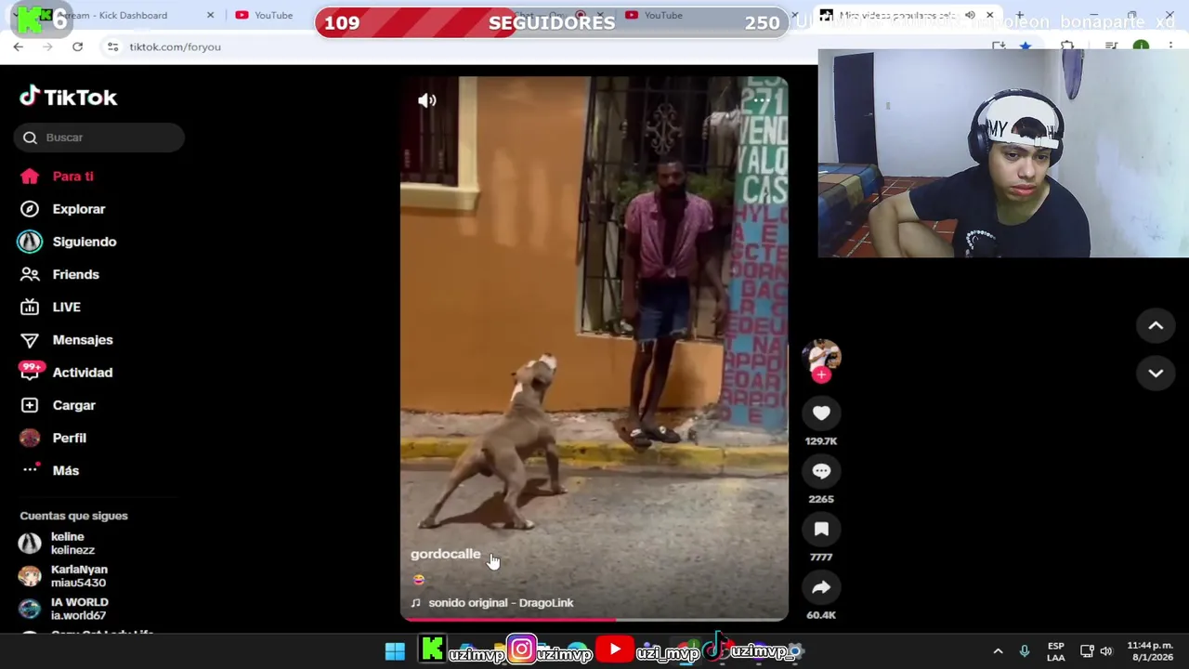Click the 129.7K likes count
The height and width of the screenshot is (669, 1189).
point(821,441)
